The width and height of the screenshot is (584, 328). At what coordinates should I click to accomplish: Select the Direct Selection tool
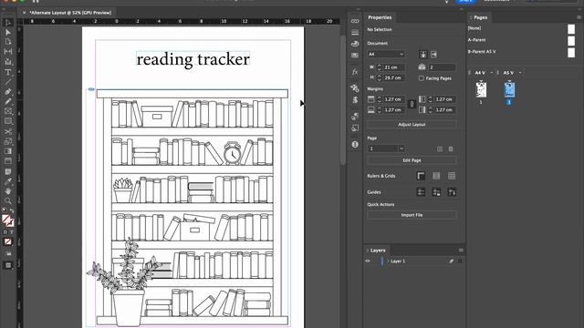(8, 33)
